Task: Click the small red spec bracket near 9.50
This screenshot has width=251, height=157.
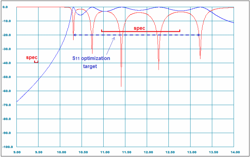Action: [36, 62]
